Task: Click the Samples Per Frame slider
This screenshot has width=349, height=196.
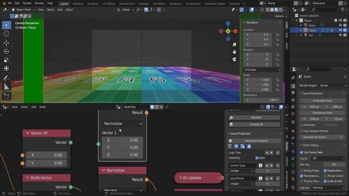Action: (322, 137)
